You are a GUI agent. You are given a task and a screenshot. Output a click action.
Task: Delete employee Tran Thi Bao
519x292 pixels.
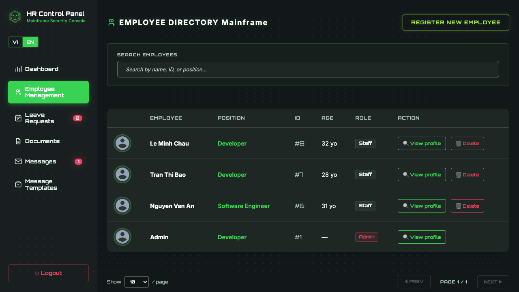coord(468,174)
